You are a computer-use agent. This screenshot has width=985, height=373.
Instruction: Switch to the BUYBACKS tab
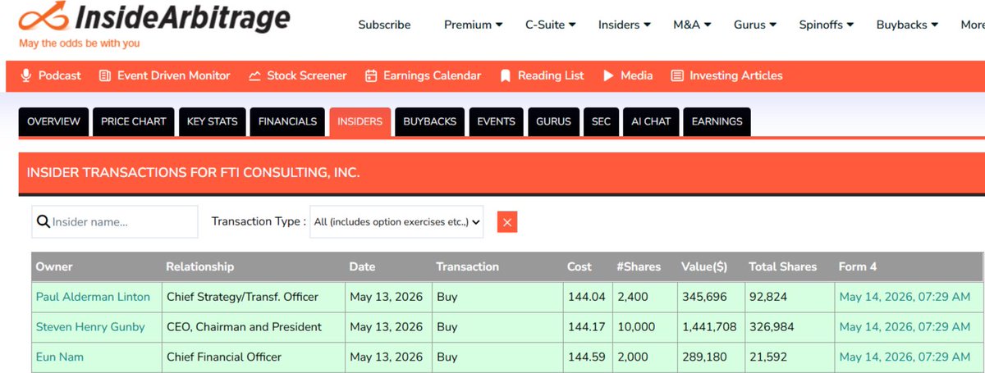(x=429, y=121)
